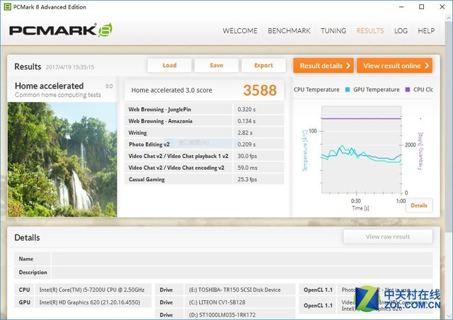
Task: Select the Web Browsing - Amazonia row
Action: click(204, 121)
